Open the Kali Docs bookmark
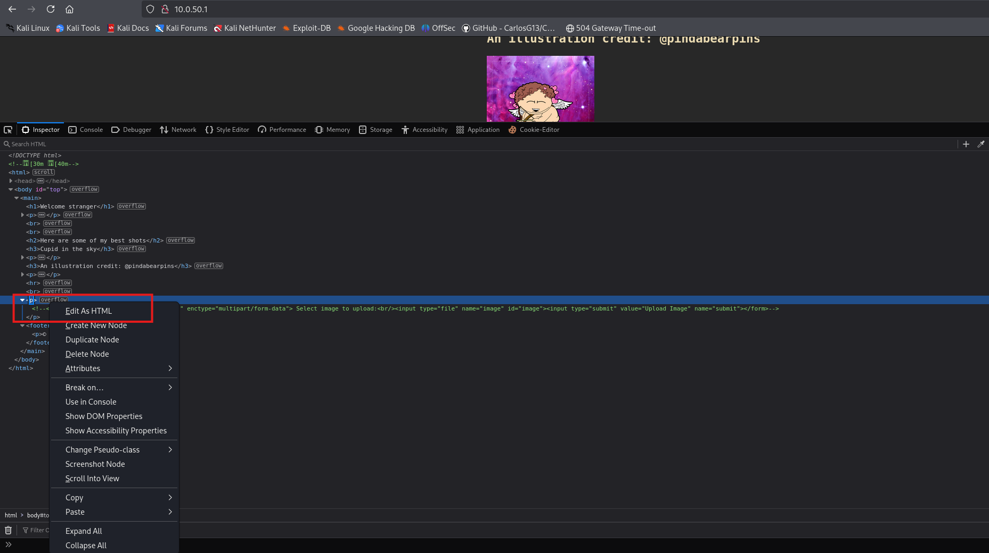Viewport: 989px width, 553px height. [x=128, y=28]
